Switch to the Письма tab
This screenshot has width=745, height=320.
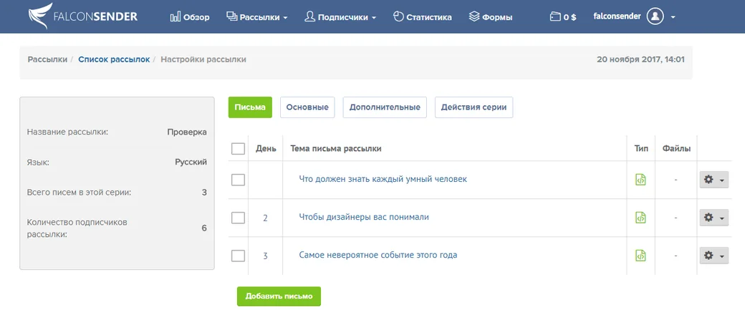point(250,107)
